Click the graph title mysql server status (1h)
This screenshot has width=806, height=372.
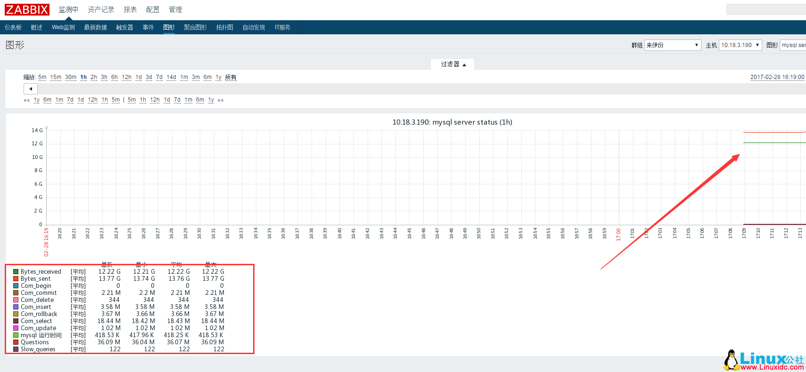(452, 122)
